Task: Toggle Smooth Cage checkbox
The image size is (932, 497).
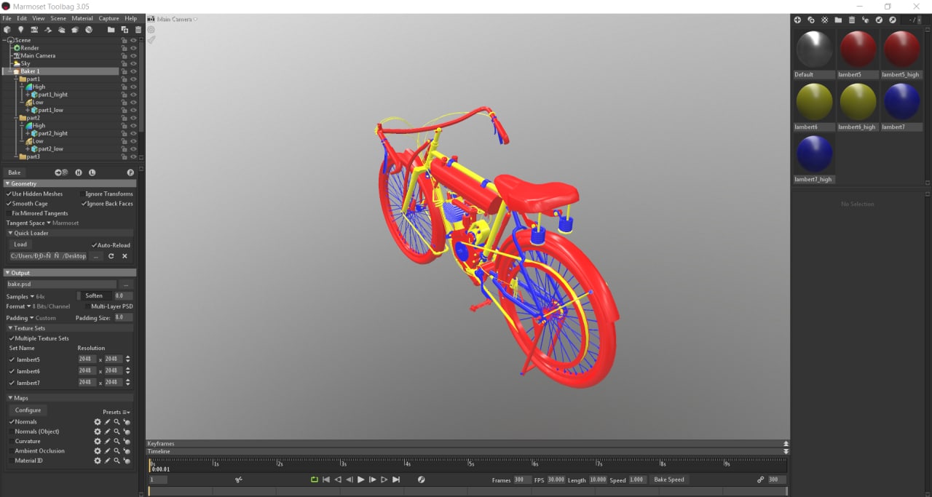Action: click(x=9, y=204)
